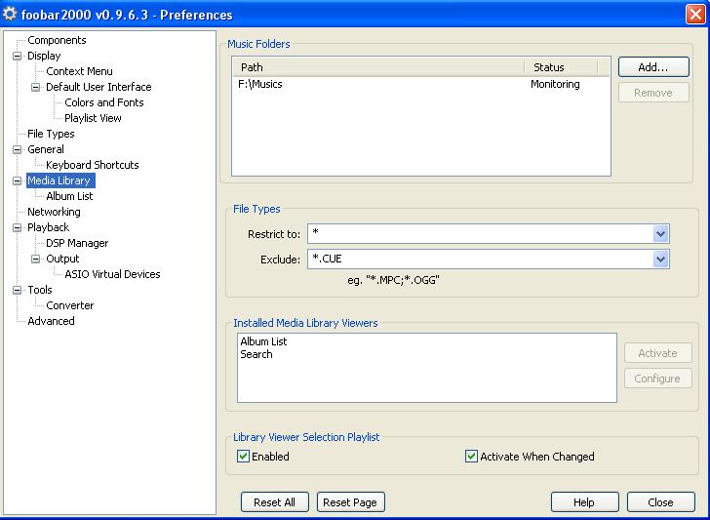This screenshot has width=710, height=520.
Task: Click the Path column header
Action: [378, 67]
